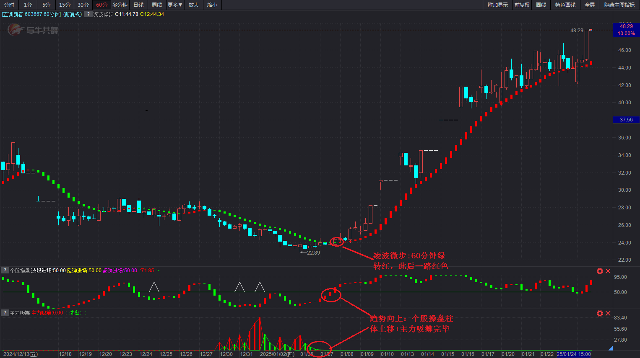Screen dimensions: 640x358
Task: Click the 48.29 label beside the last candle
Action: 577,31
